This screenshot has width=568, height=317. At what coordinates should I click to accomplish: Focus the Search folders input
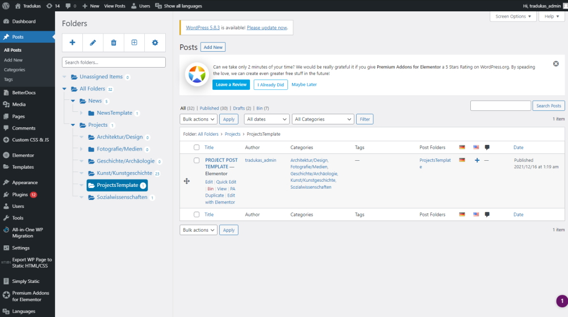(114, 62)
